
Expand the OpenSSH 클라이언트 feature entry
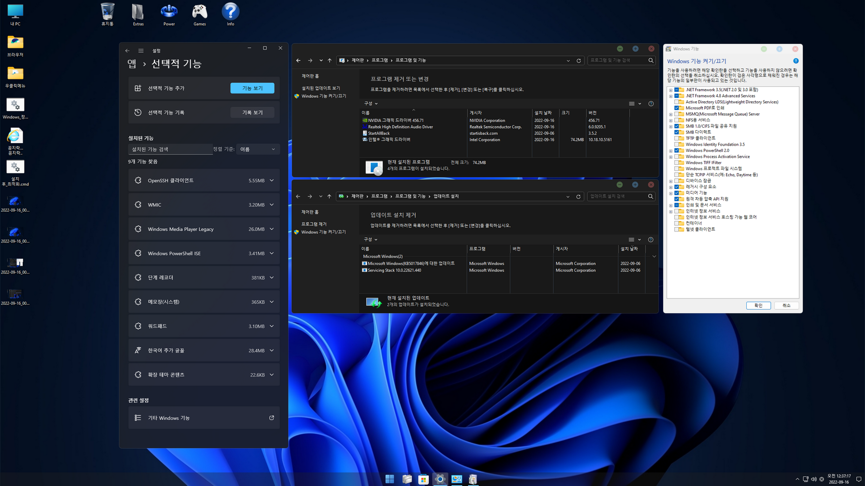[272, 180]
